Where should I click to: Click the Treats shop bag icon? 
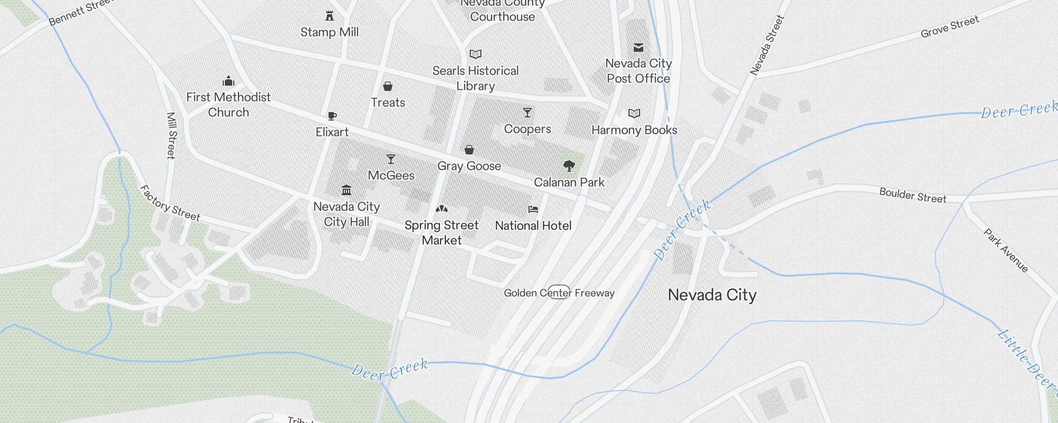point(388,86)
